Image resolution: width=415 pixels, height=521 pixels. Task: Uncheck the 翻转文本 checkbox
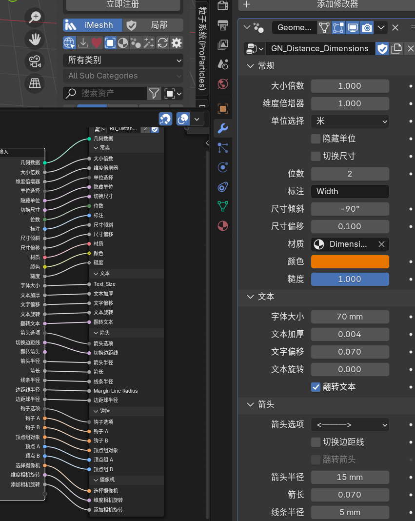[x=316, y=387]
